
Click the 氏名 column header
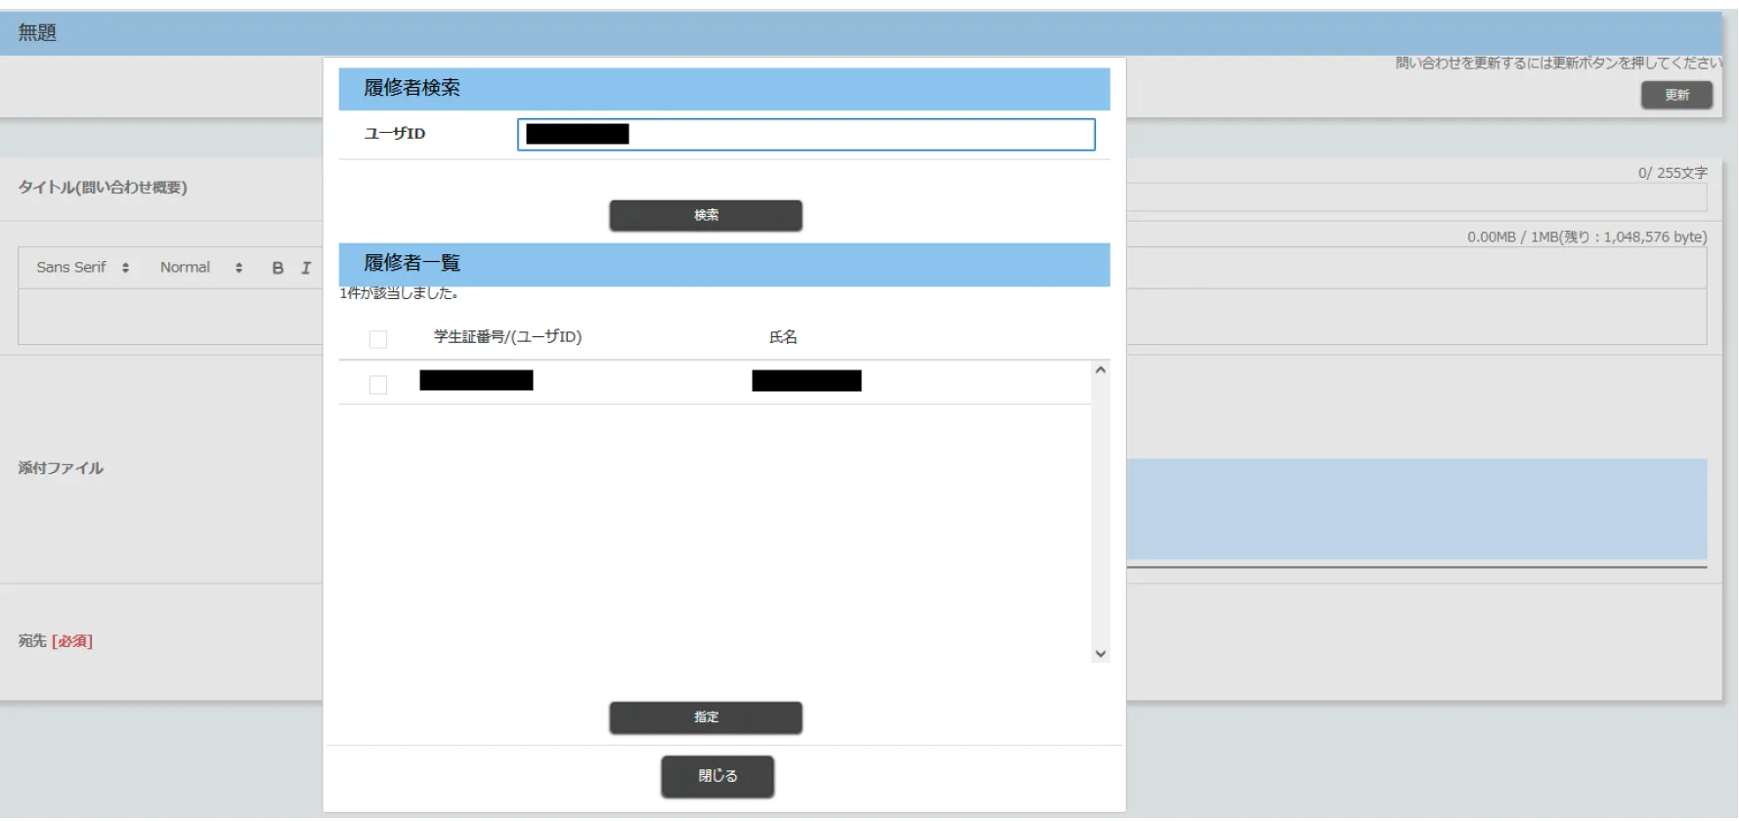[782, 337]
